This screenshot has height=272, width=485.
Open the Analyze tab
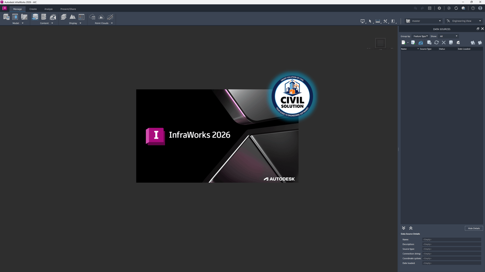click(48, 9)
